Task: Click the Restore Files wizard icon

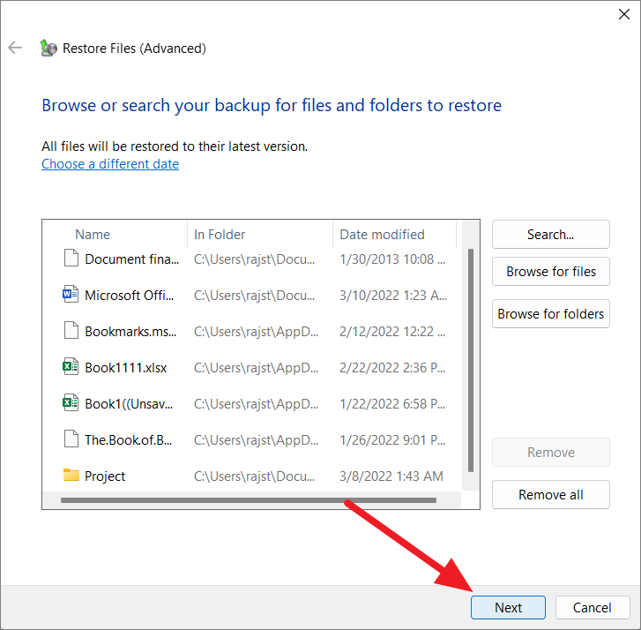Action: coord(48,48)
